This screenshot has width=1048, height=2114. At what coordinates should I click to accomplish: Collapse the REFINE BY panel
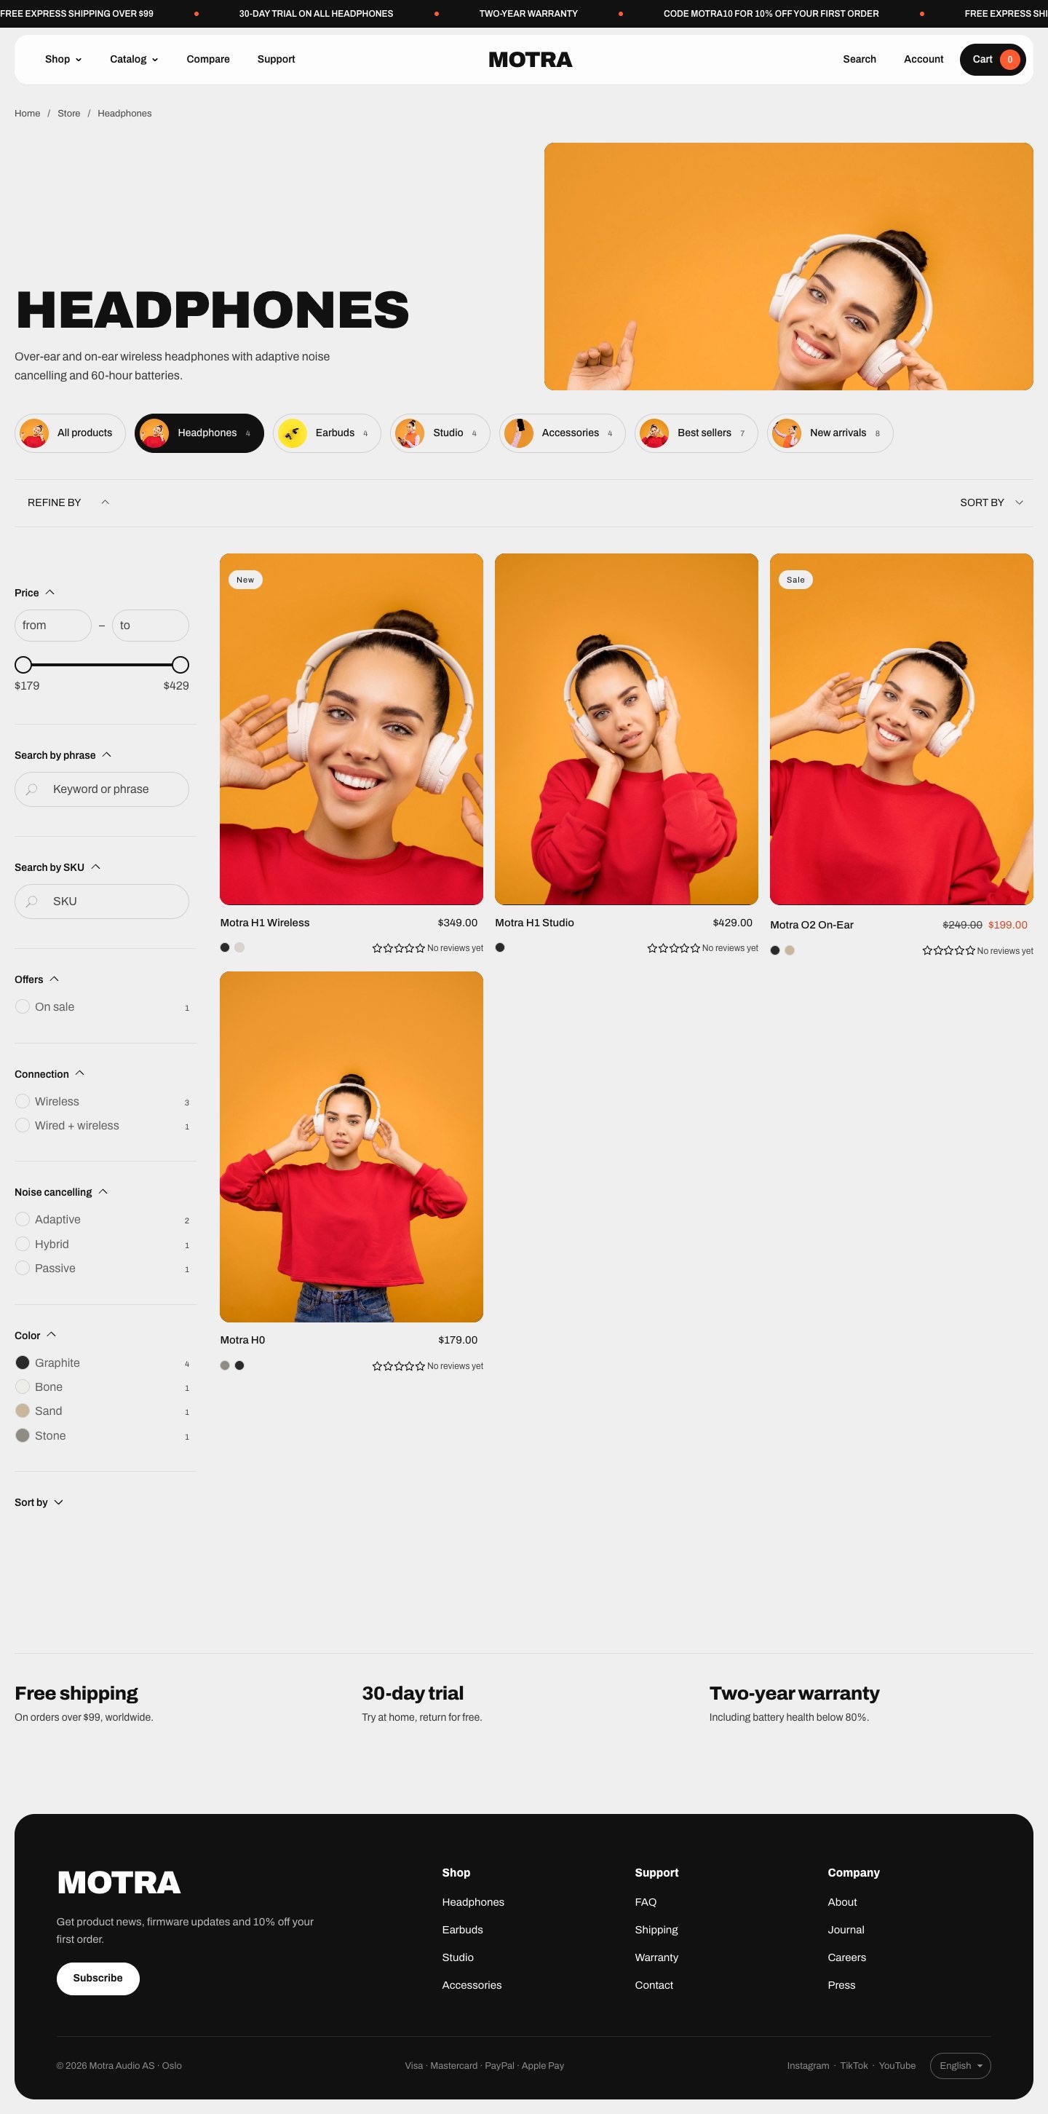click(68, 502)
